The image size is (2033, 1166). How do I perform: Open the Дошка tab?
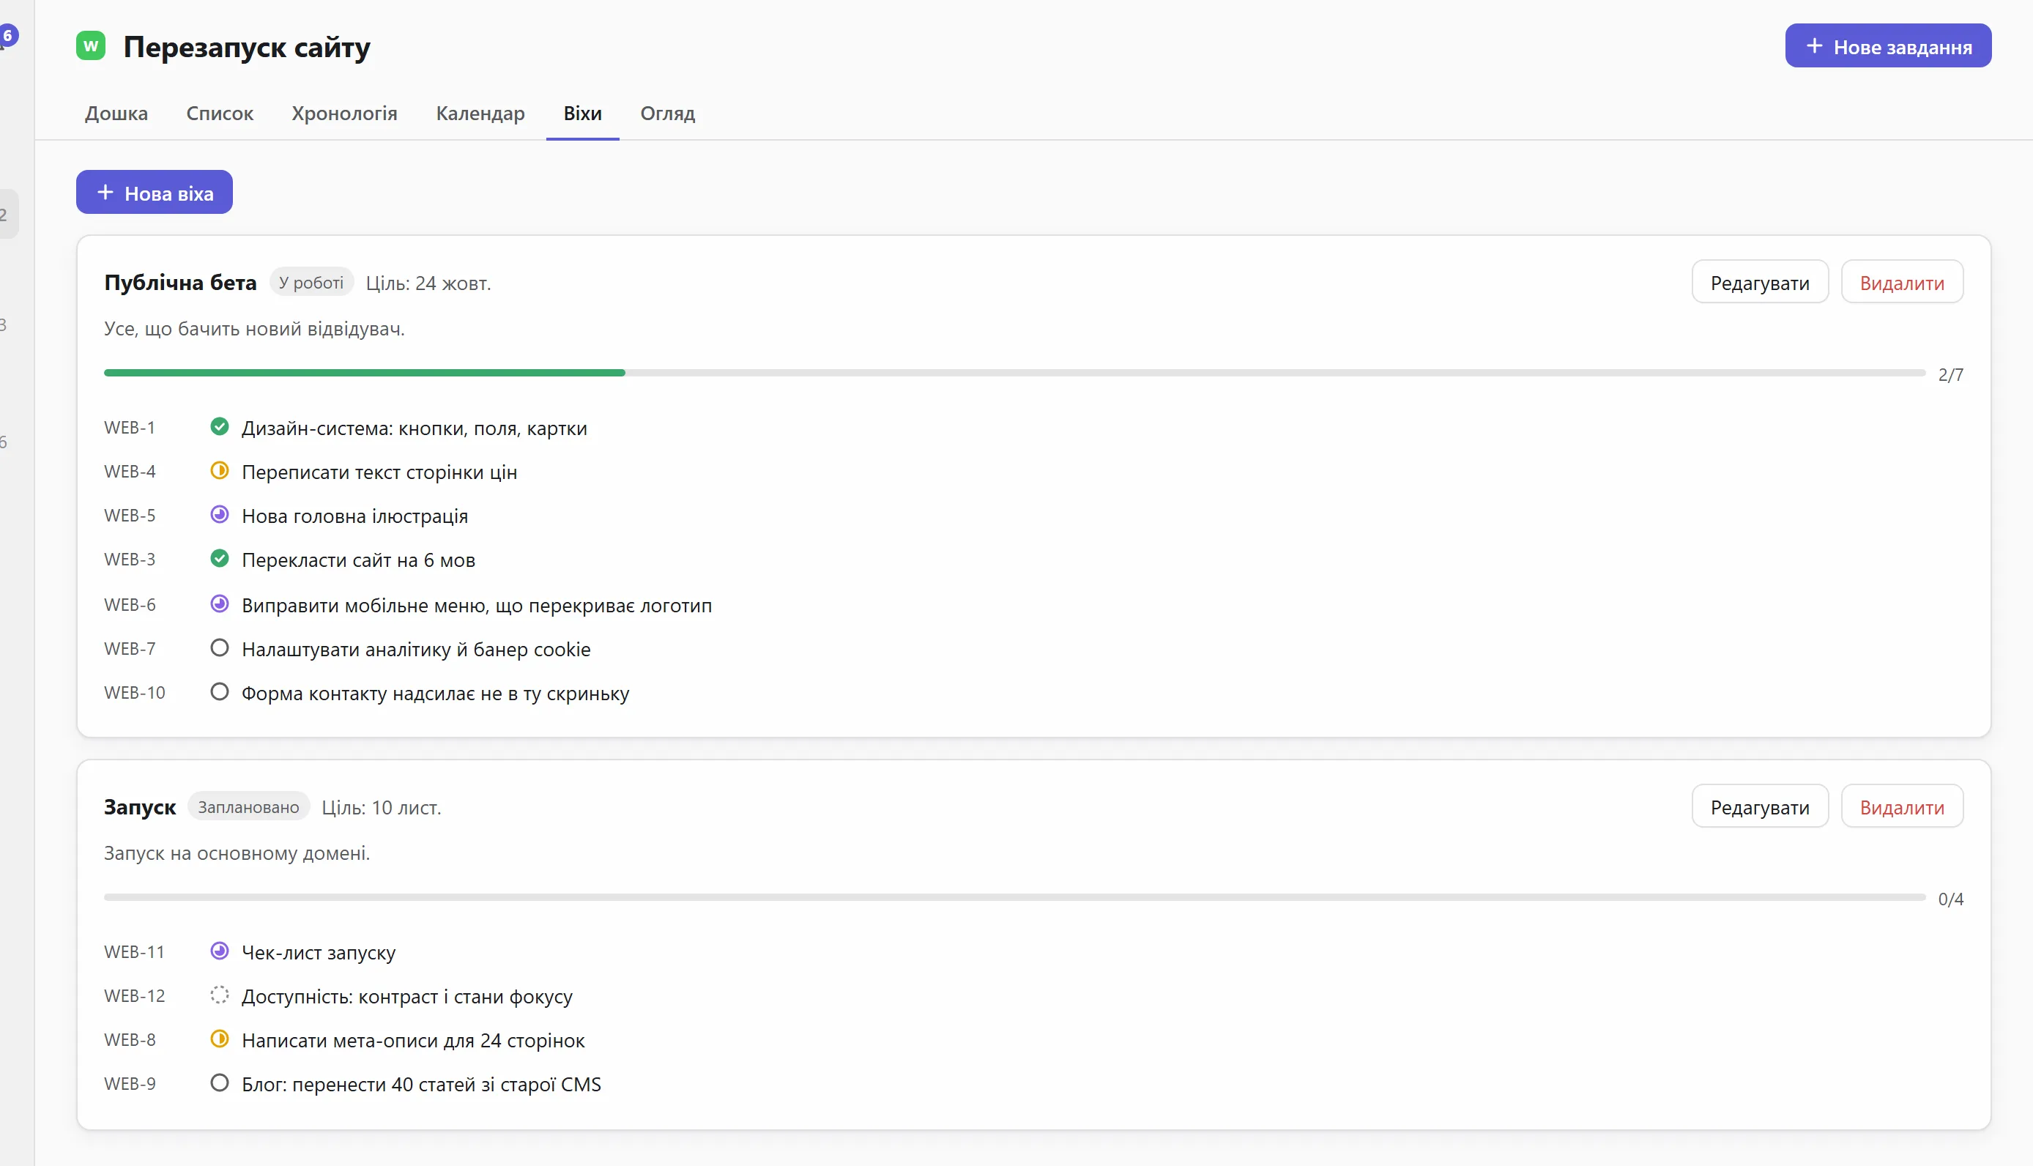(116, 114)
